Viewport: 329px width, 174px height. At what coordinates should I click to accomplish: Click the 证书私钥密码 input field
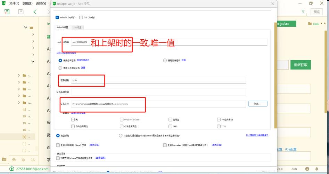coord(158,92)
